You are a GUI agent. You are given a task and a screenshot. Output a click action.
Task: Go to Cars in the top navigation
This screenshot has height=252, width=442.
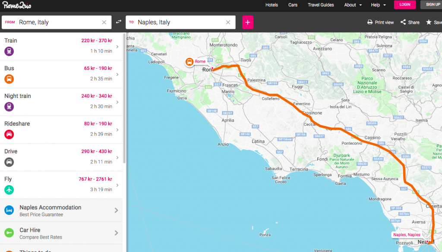[x=293, y=5]
